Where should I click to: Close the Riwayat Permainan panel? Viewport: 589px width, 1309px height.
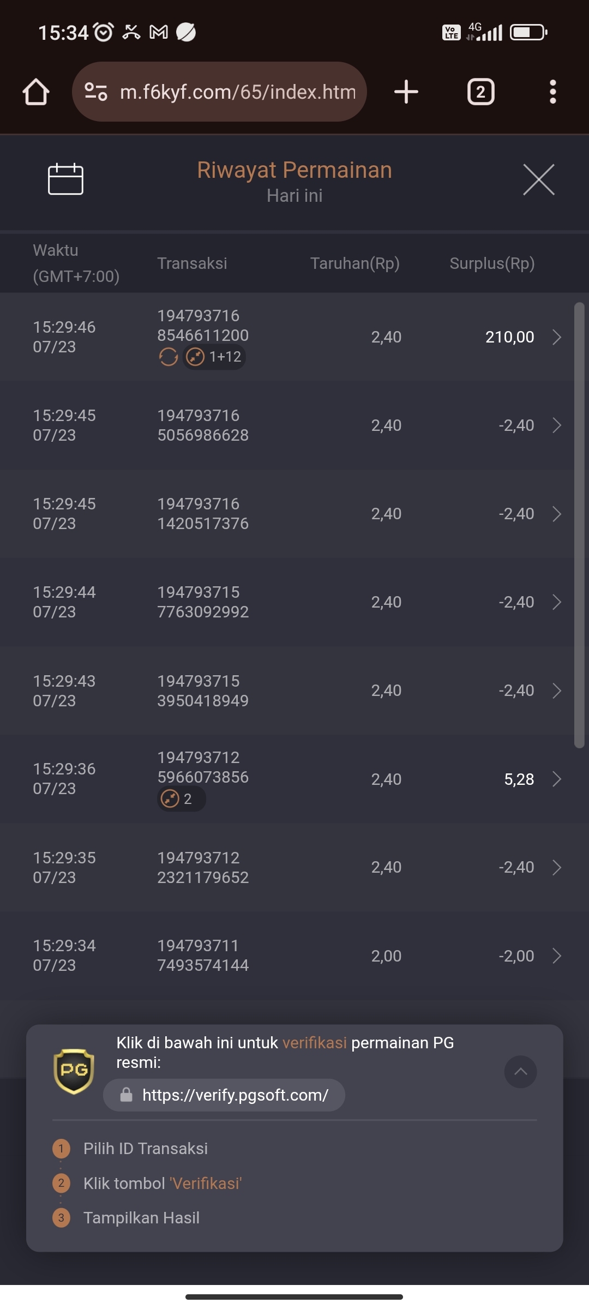539,179
